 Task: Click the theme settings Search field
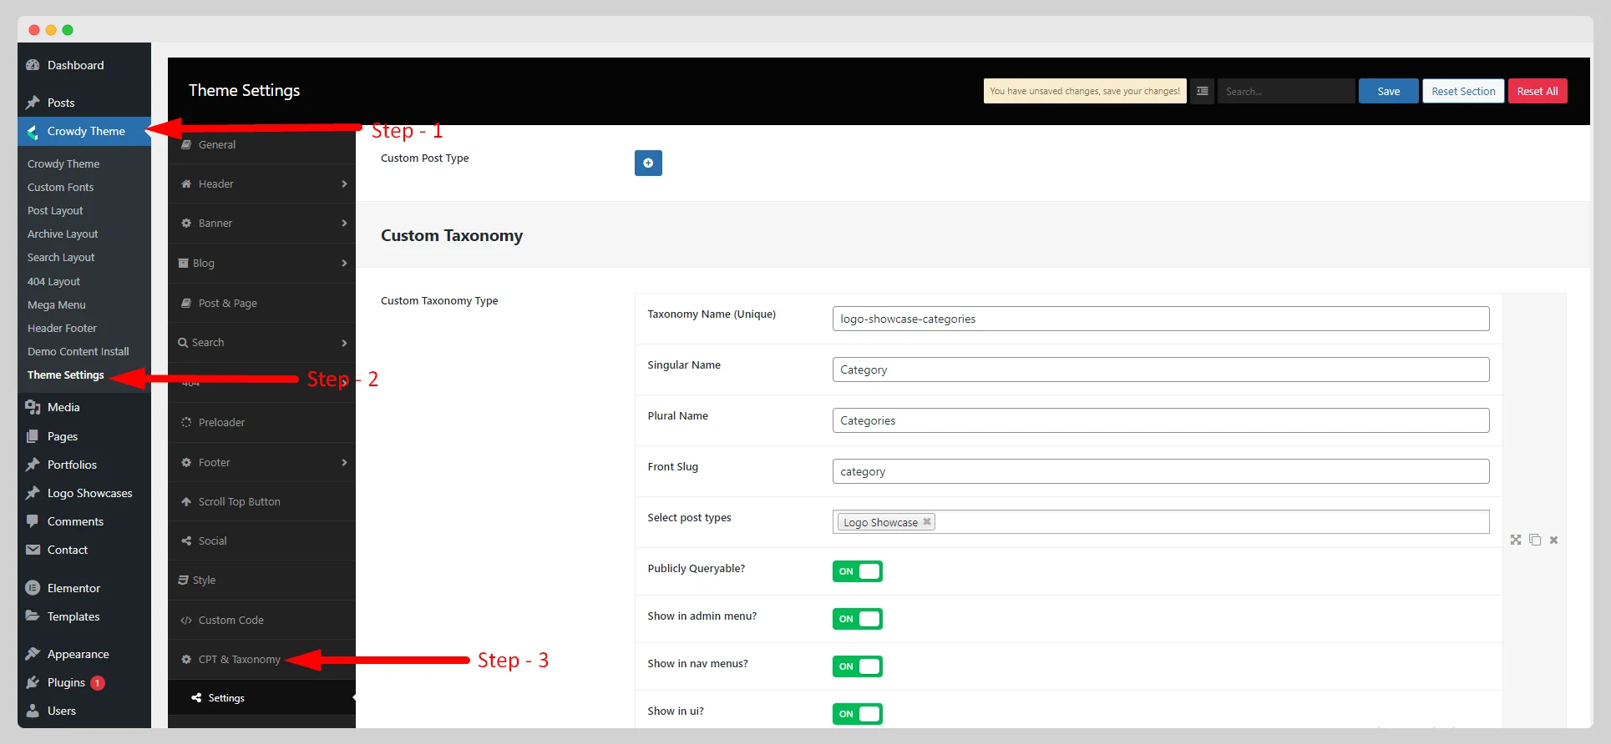click(1286, 91)
